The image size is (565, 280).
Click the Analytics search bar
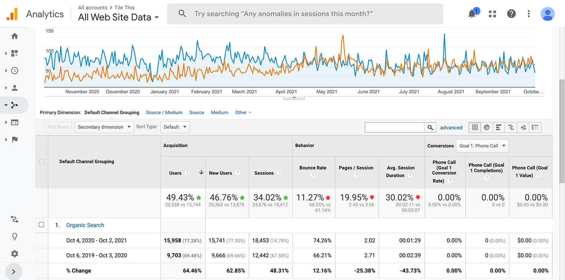(x=305, y=14)
